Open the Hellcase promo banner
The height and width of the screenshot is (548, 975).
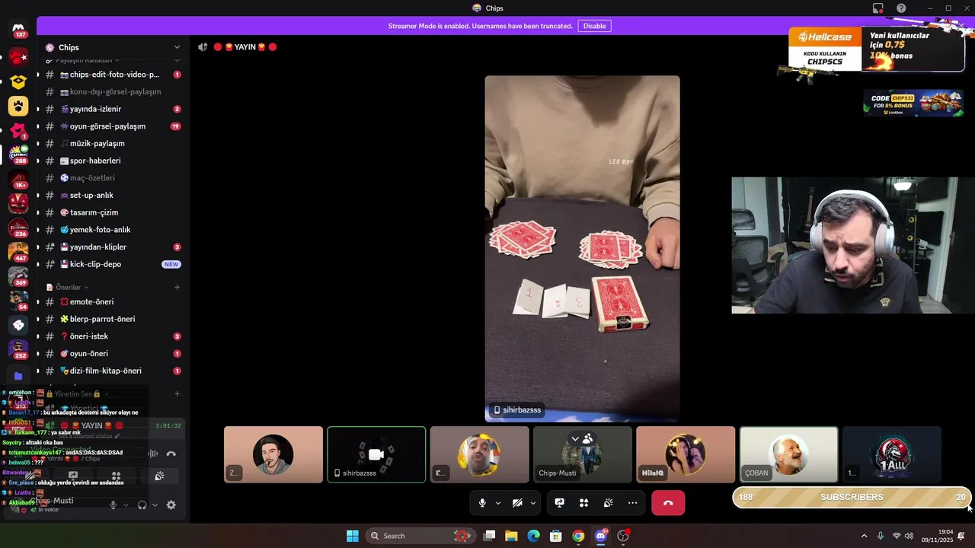coord(876,49)
